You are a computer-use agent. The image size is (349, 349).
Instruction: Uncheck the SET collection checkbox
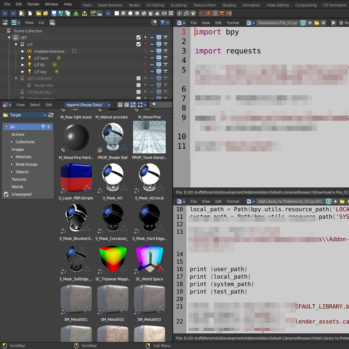pyautogui.click(x=139, y=37)
